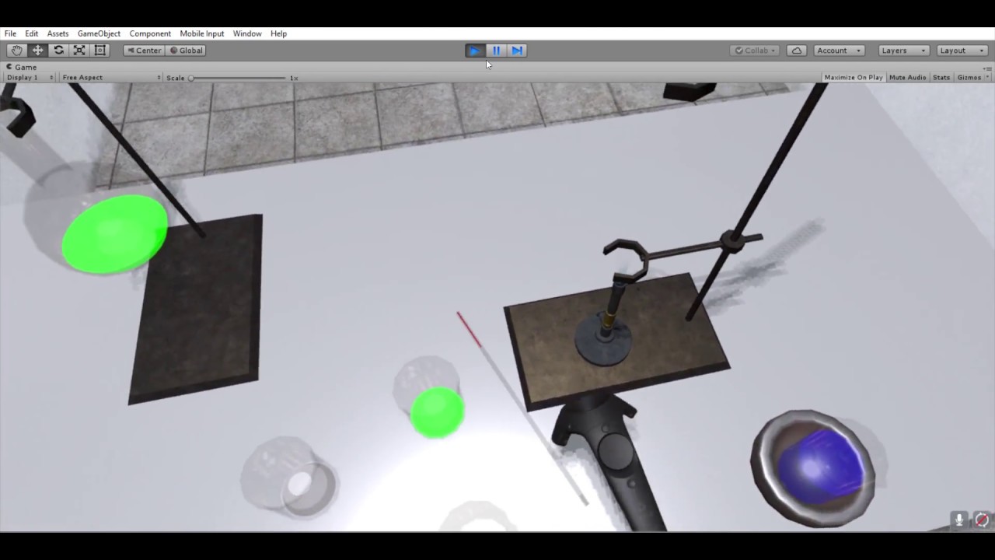Select the Move tool
Viewport: 995px width, 560px height.
(37, 51)
